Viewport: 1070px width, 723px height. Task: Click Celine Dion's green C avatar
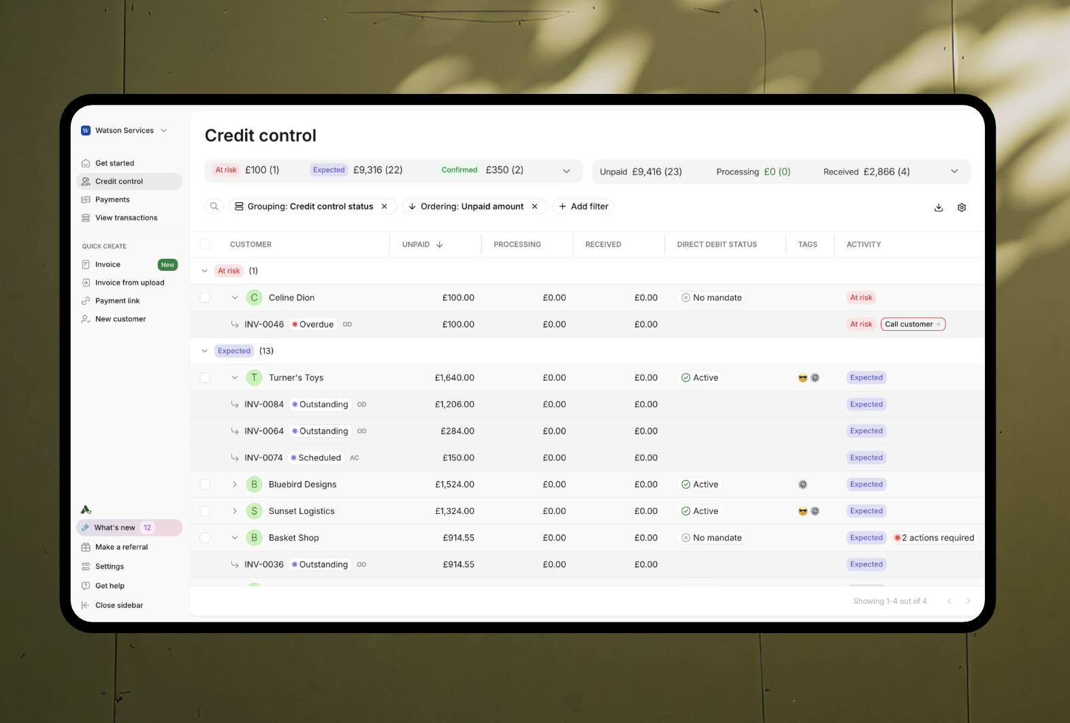pyautogui.click(x=254, y=298)
